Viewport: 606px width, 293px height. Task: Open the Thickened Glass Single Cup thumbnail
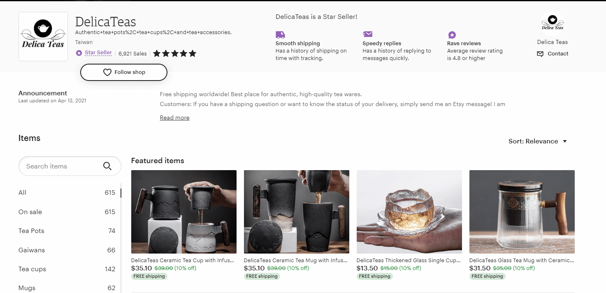(409, 212)
